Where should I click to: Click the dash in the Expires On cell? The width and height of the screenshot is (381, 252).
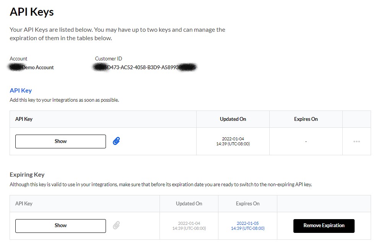tap(306, 141)
